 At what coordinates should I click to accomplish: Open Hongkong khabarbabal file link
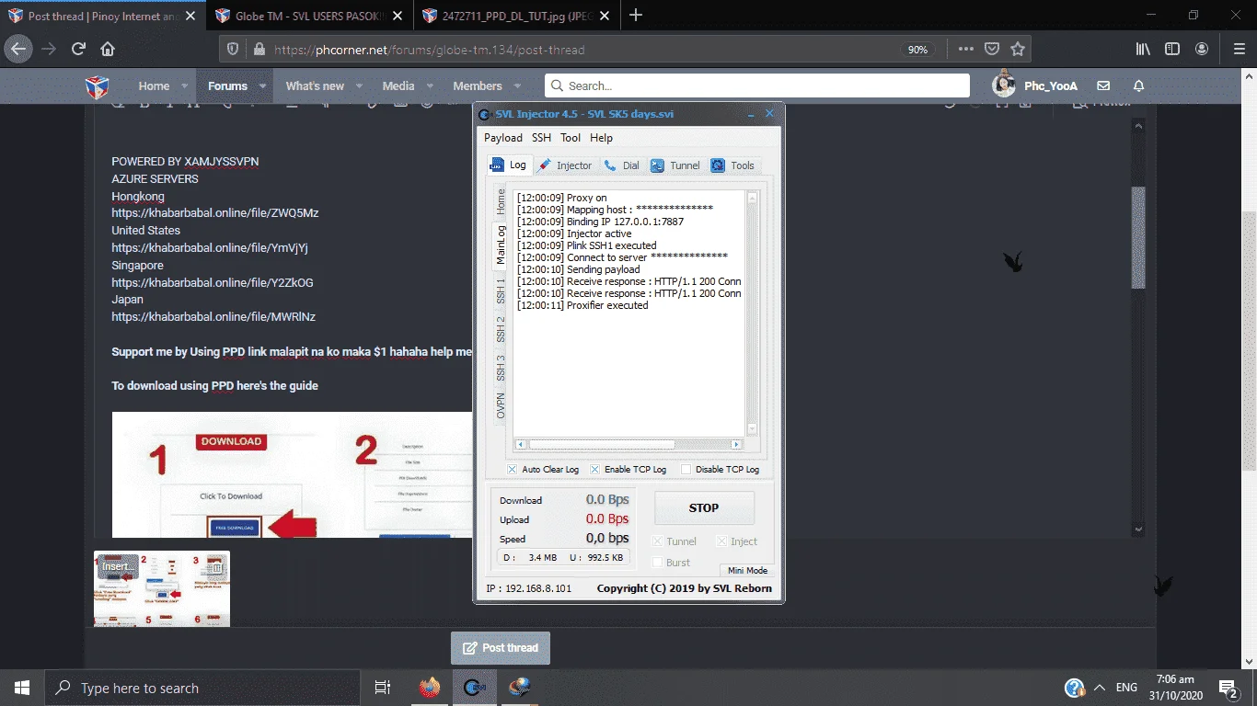pos(215,213)
